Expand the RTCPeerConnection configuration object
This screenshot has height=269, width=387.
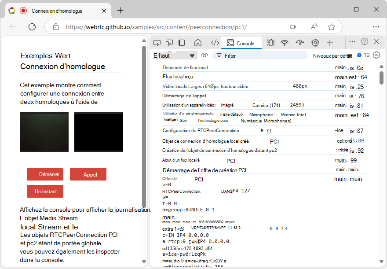click(262, 130)
